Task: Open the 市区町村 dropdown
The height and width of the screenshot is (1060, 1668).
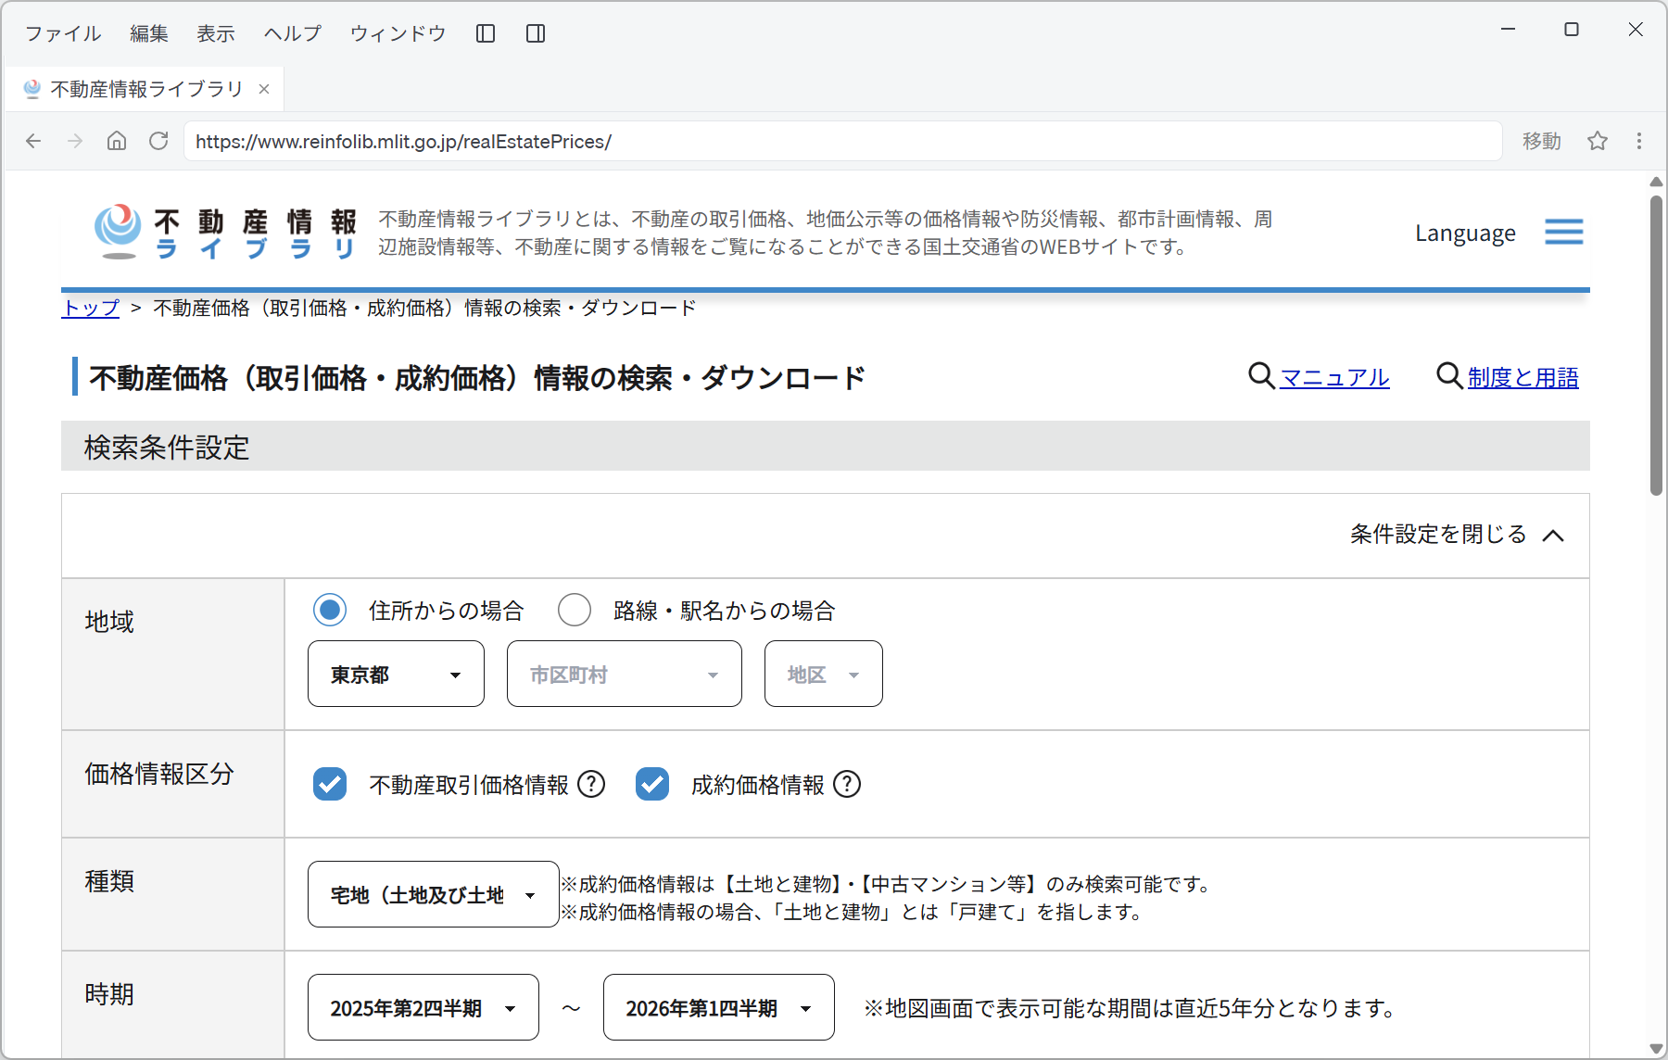Action: [625, 674]
